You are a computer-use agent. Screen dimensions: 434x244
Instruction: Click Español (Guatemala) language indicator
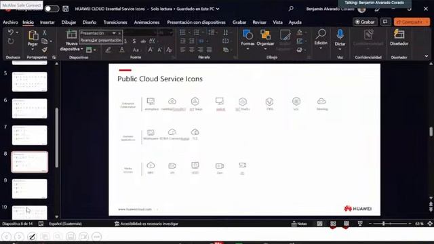point(65,224)
